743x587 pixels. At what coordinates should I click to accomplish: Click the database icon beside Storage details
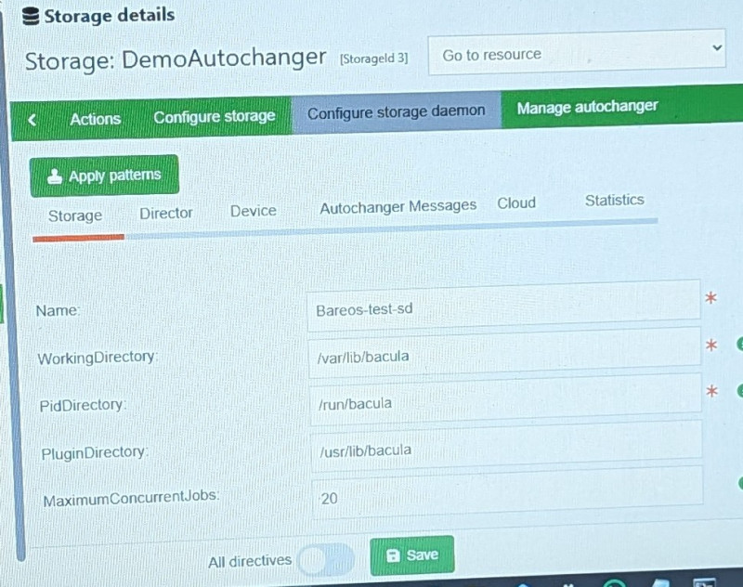pyautogui.click(x=31, y=16)
